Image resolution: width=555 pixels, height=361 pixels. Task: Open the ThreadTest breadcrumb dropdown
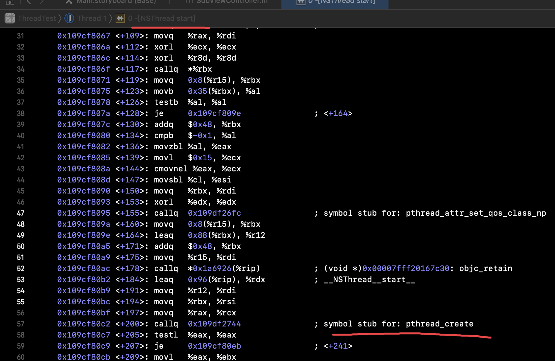37,18
